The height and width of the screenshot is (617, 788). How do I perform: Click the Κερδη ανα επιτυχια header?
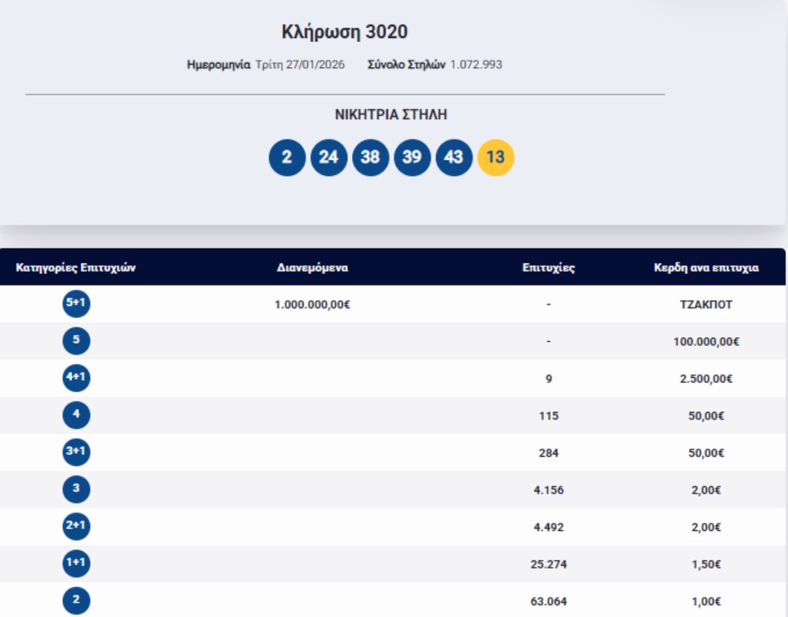706,268
